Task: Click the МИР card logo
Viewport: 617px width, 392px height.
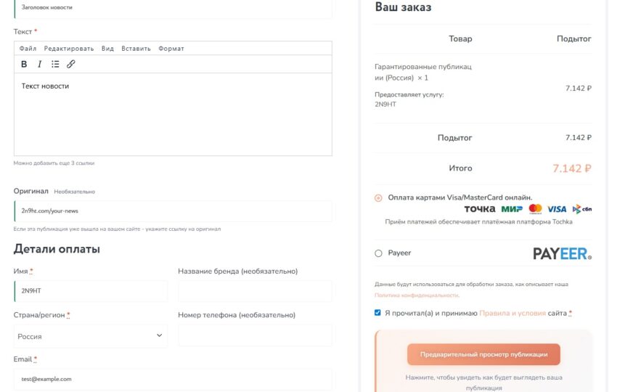Action: point(512,209)
